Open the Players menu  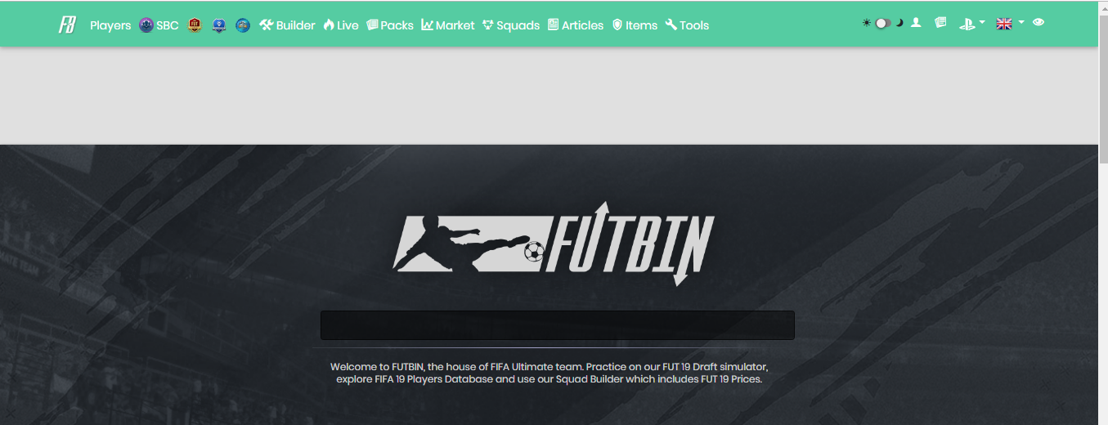110,25
